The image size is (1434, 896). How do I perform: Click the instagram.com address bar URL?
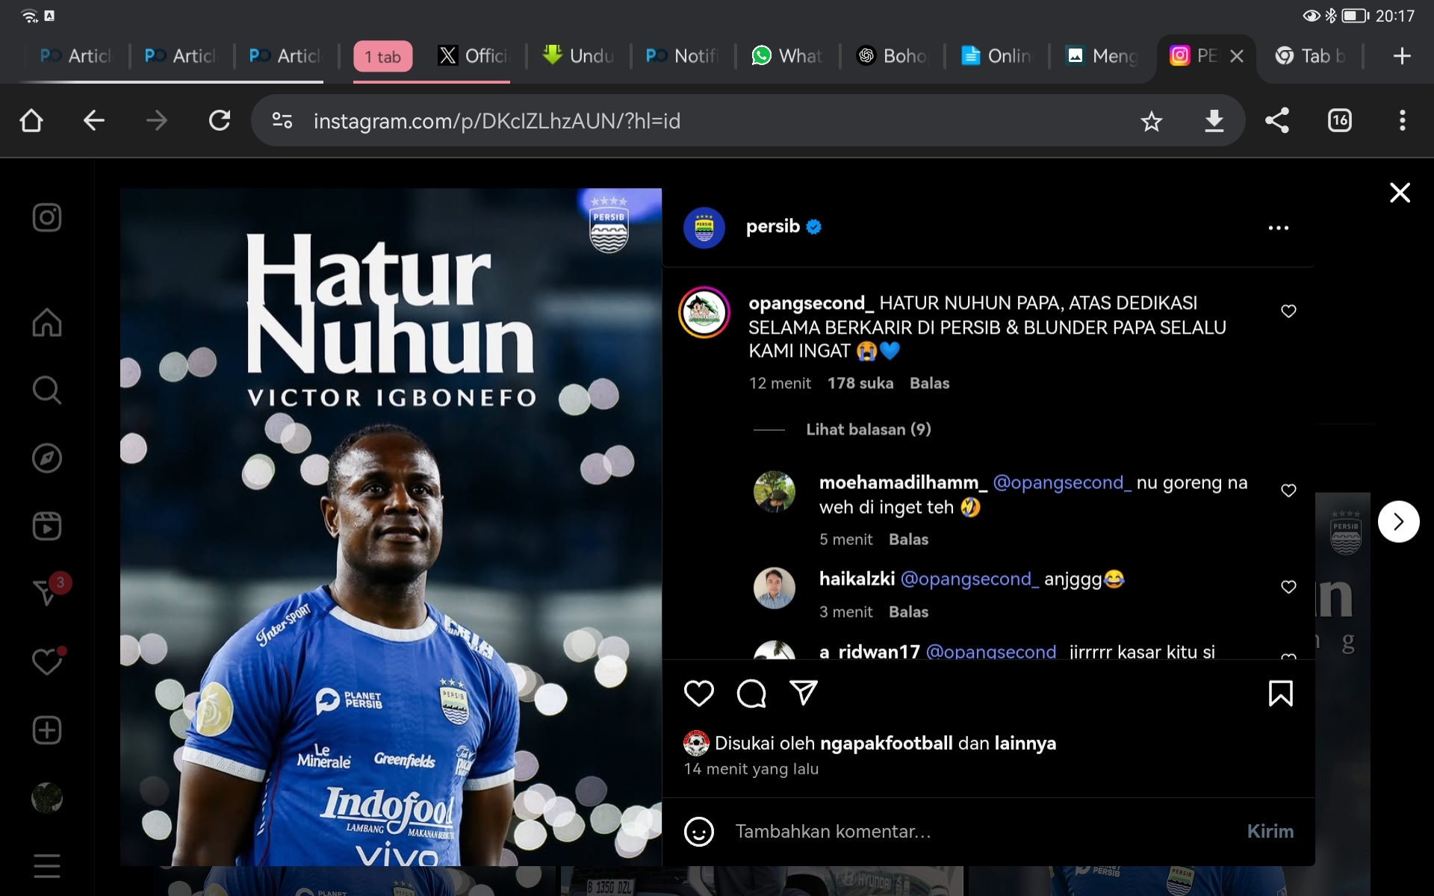[497, 121]
